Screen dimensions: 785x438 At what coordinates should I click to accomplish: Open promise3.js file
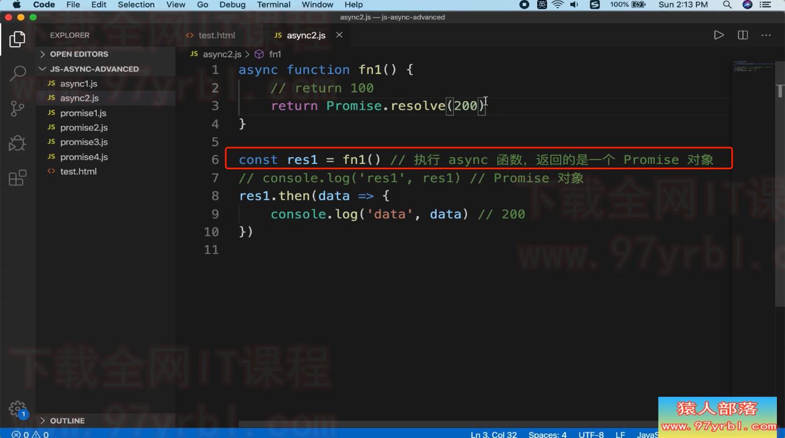[84, 142]
